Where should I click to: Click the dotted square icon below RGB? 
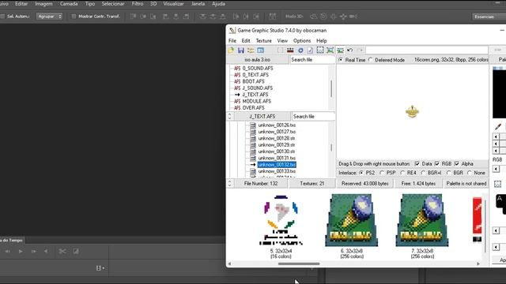497,184
